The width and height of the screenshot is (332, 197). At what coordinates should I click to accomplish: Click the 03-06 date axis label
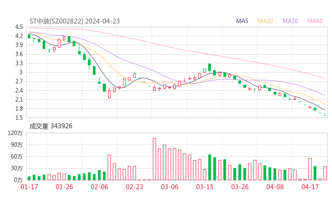click(x=170, y=187)
